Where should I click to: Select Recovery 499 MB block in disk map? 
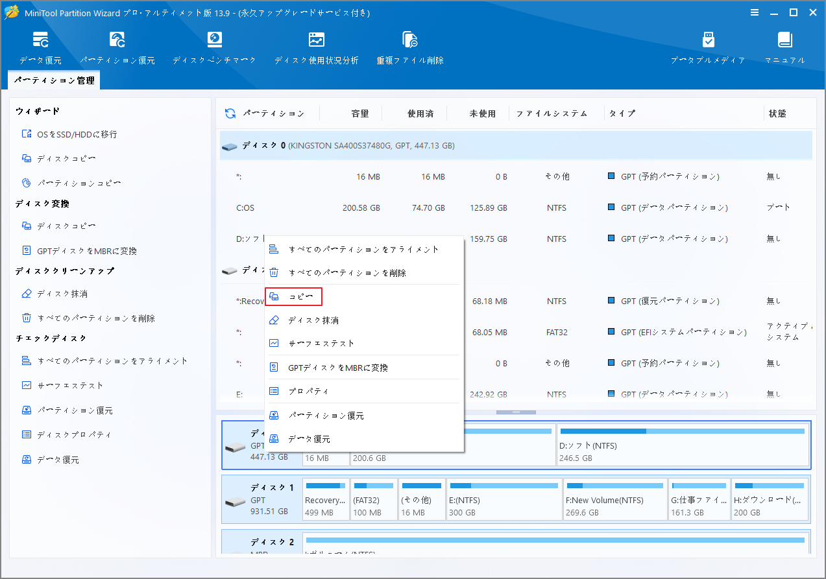325,499
